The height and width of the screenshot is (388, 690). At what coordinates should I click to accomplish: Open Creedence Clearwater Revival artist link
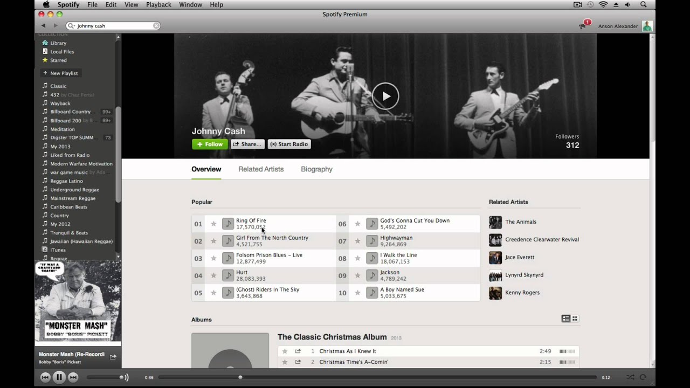[542, 239]
